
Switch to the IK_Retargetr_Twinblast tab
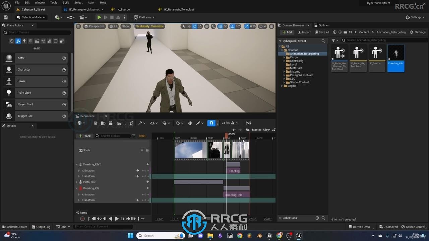click(x=179, y=9)
